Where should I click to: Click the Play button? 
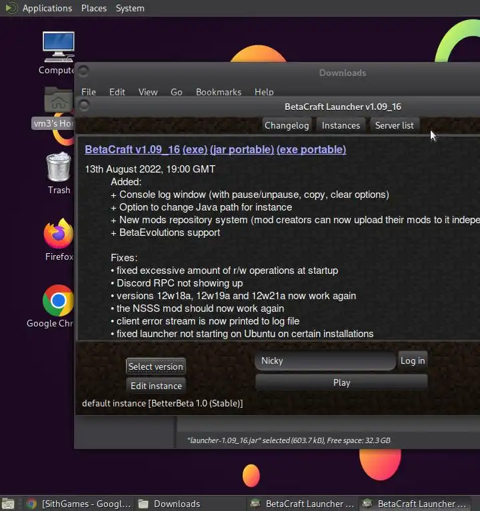(x=341, y=382)
